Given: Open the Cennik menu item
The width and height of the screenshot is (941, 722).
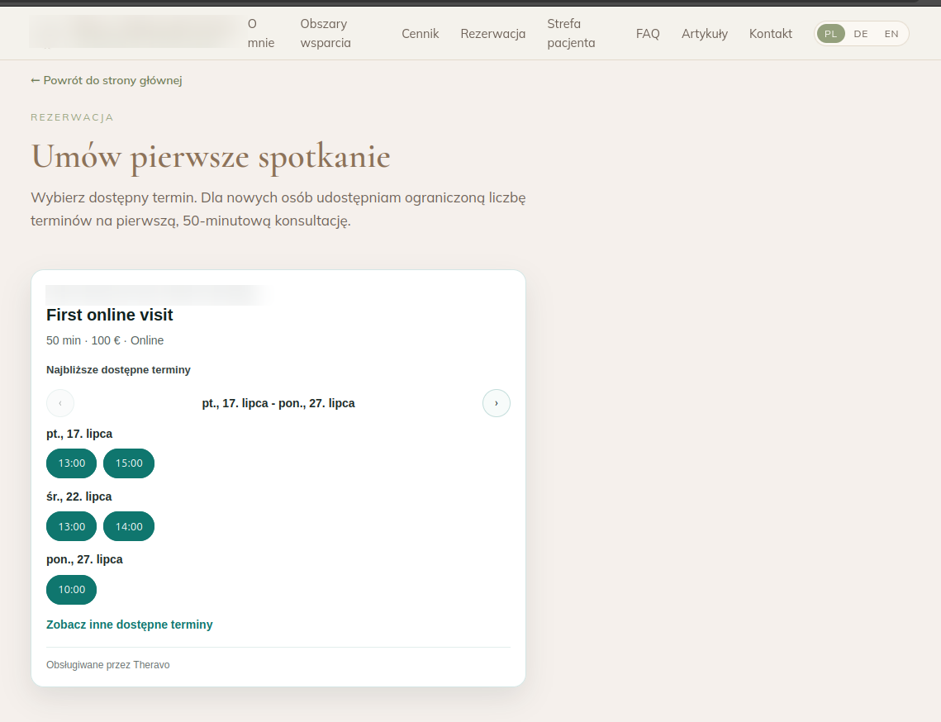Looking at the screenshot, I should pos(420,34).
